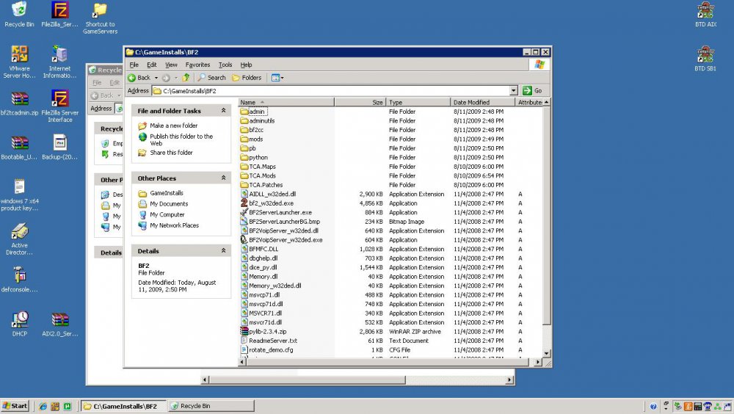Click the Up folder toolbar icon
Image resolution: width=734 pixels, height=414 pixels.
pyautogui.click(x=186, y=77)
